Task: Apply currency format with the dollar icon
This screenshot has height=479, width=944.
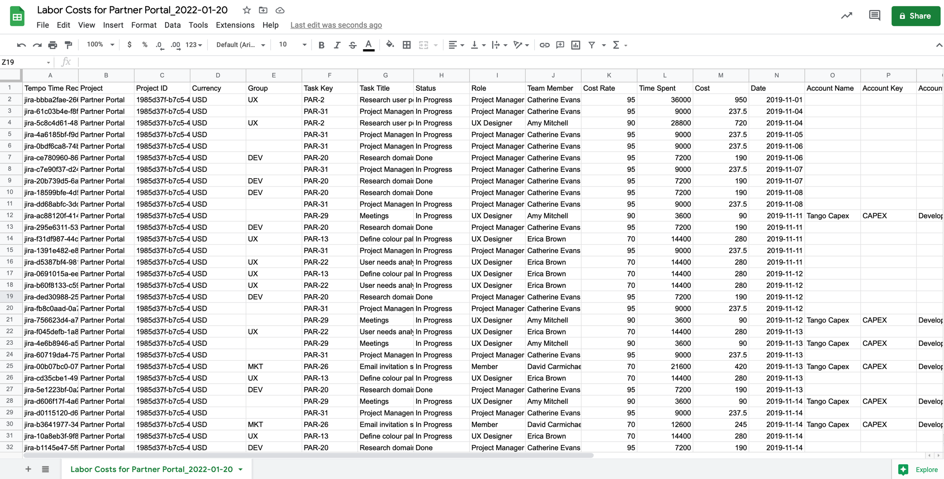Action: click(130, 45)
